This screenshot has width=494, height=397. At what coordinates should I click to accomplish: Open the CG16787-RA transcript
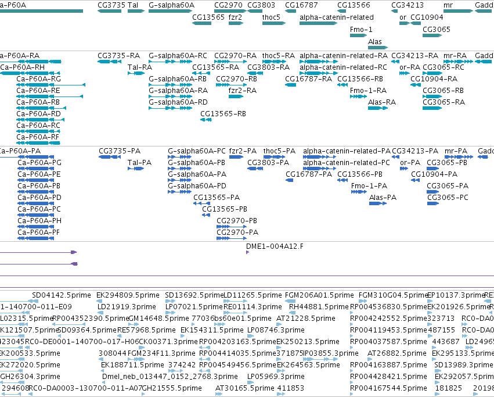coord(290,85)
